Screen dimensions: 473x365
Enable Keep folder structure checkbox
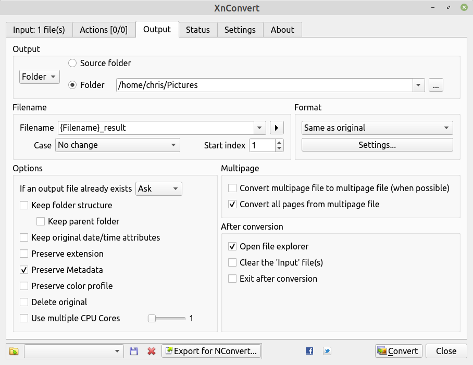(24, 205)
